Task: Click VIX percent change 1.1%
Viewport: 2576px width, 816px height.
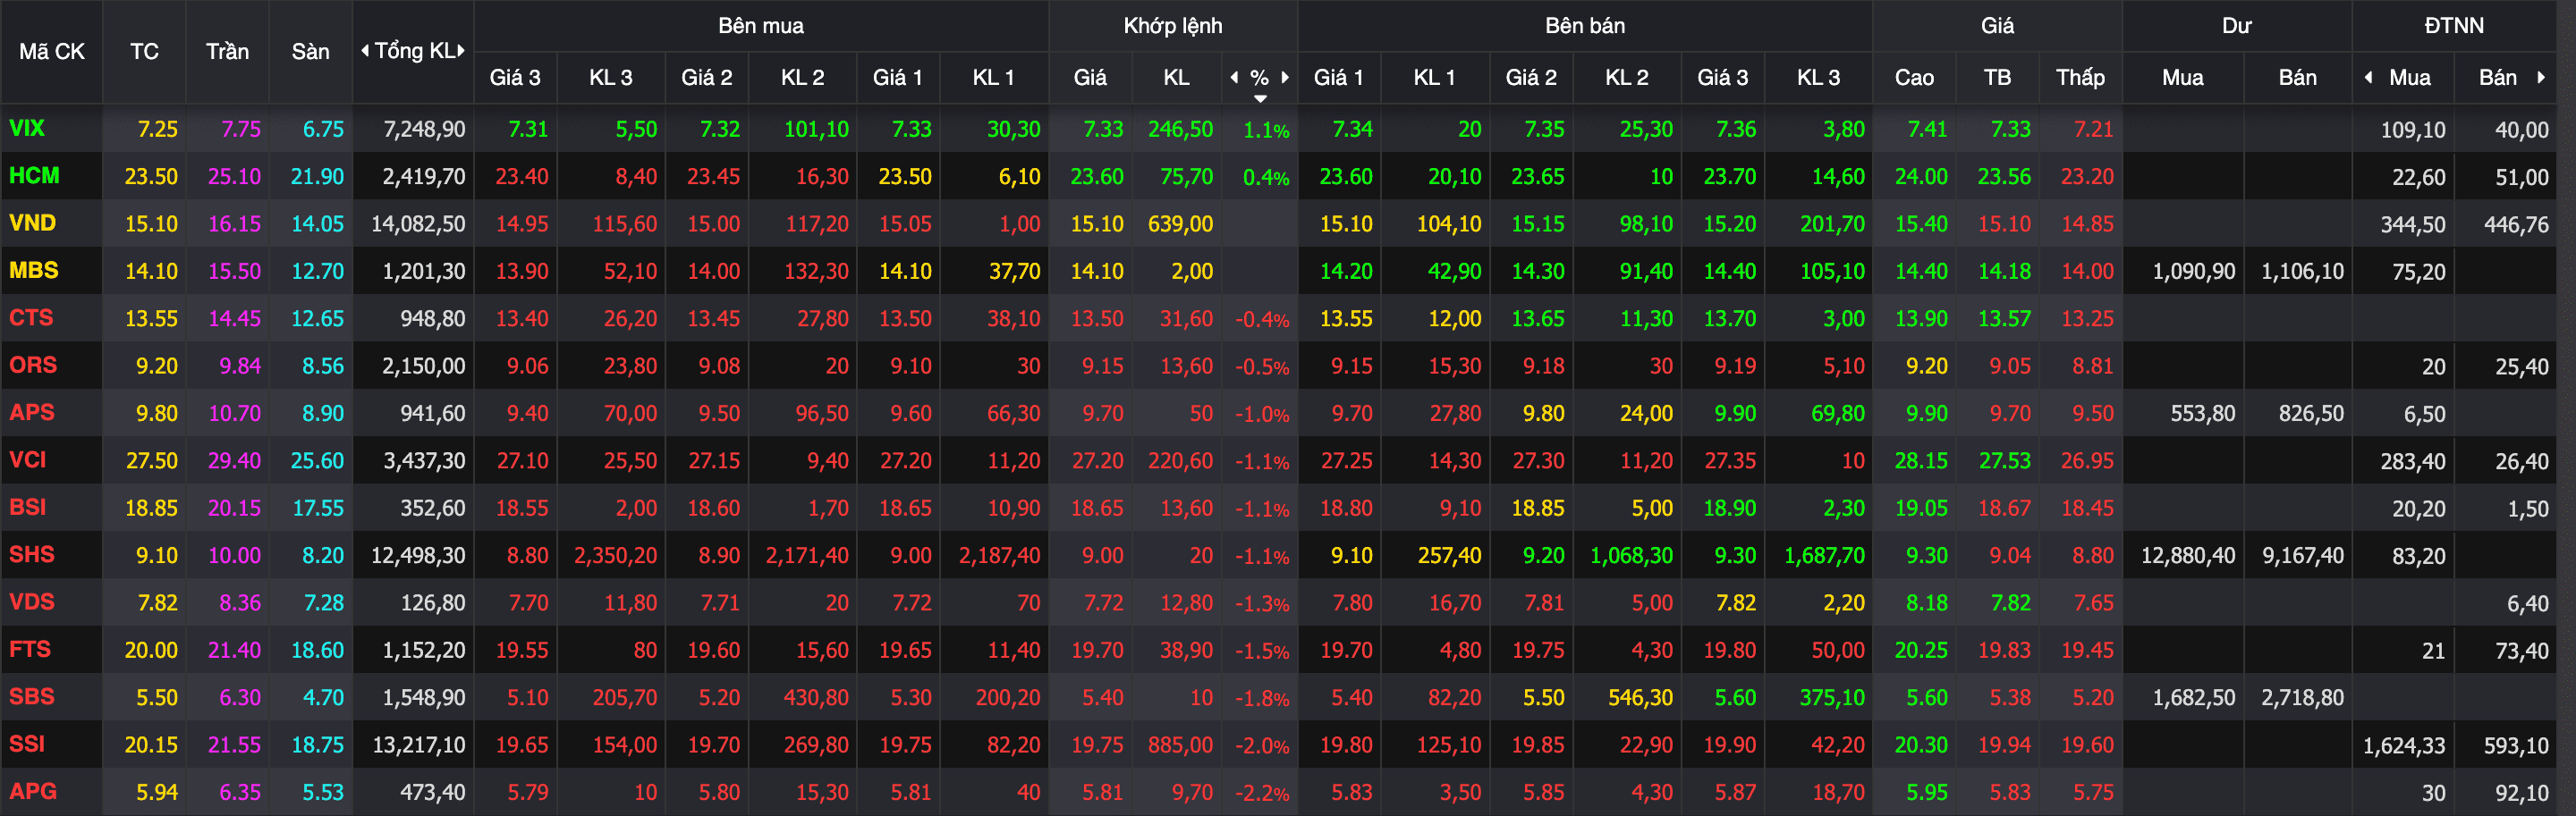Action: coord(1266,130)
